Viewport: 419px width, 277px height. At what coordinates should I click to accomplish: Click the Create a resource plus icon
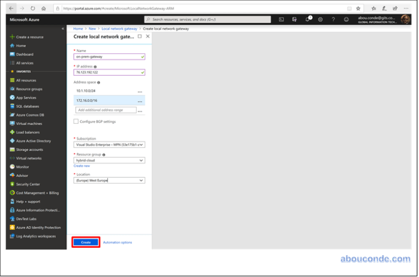pos(12,37)
